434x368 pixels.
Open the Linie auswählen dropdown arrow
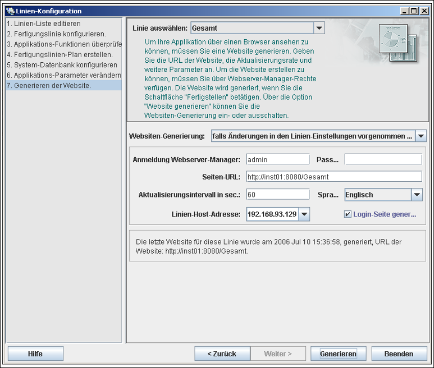point(319,28)
